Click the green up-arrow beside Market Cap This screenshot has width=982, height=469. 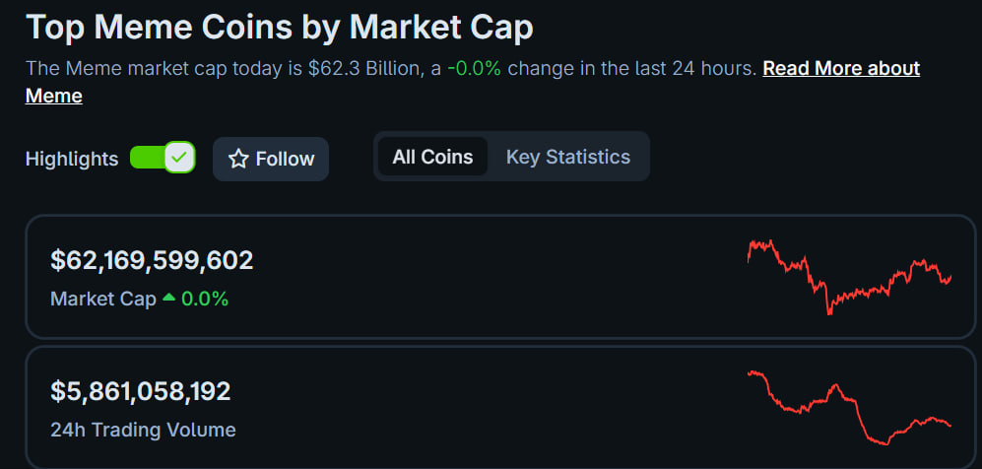coord(168,298)
